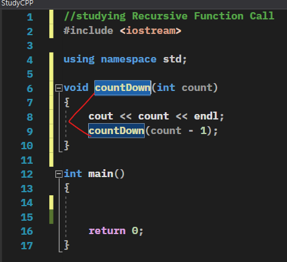Click 'std;' on the using line
287x262 pixels.
175,59
